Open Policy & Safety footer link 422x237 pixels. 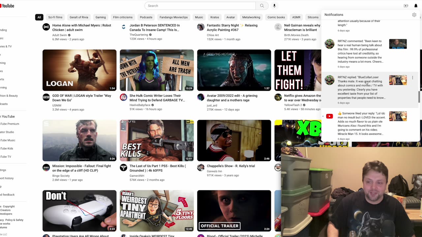14,220
